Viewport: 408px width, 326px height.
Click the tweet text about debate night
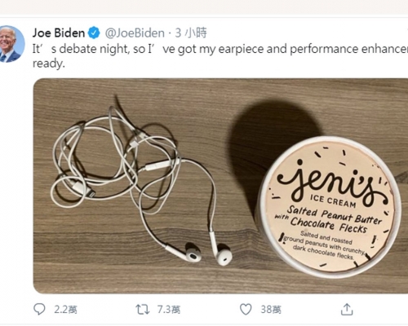[x=220, y=56]
